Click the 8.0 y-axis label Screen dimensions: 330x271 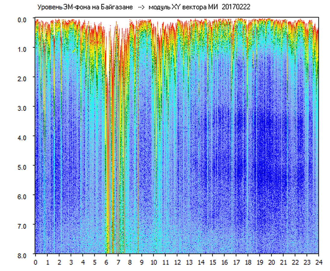coord(23,255)
